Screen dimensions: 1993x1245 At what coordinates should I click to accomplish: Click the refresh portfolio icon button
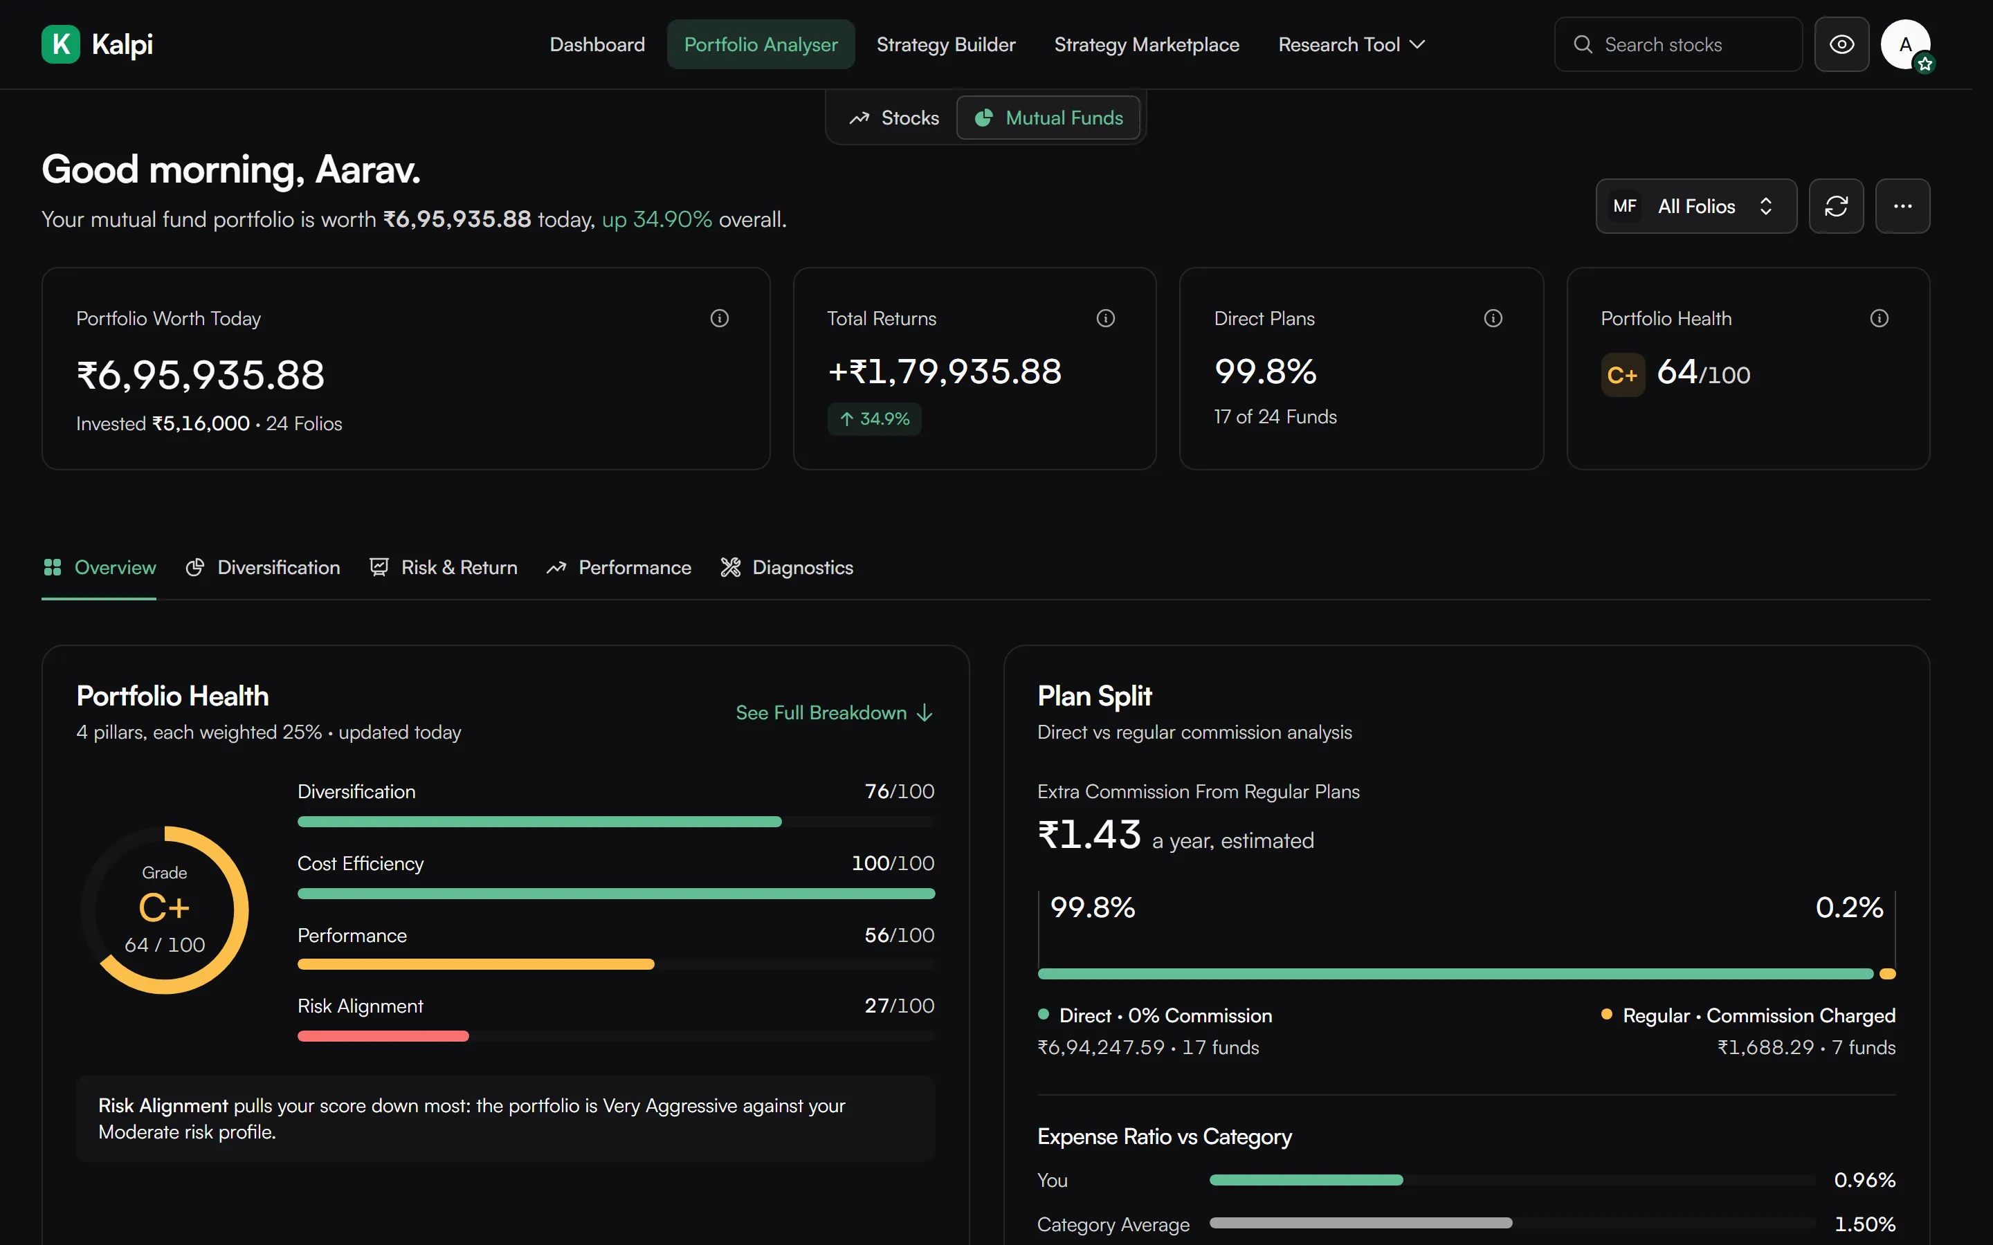pos(1836,206)
